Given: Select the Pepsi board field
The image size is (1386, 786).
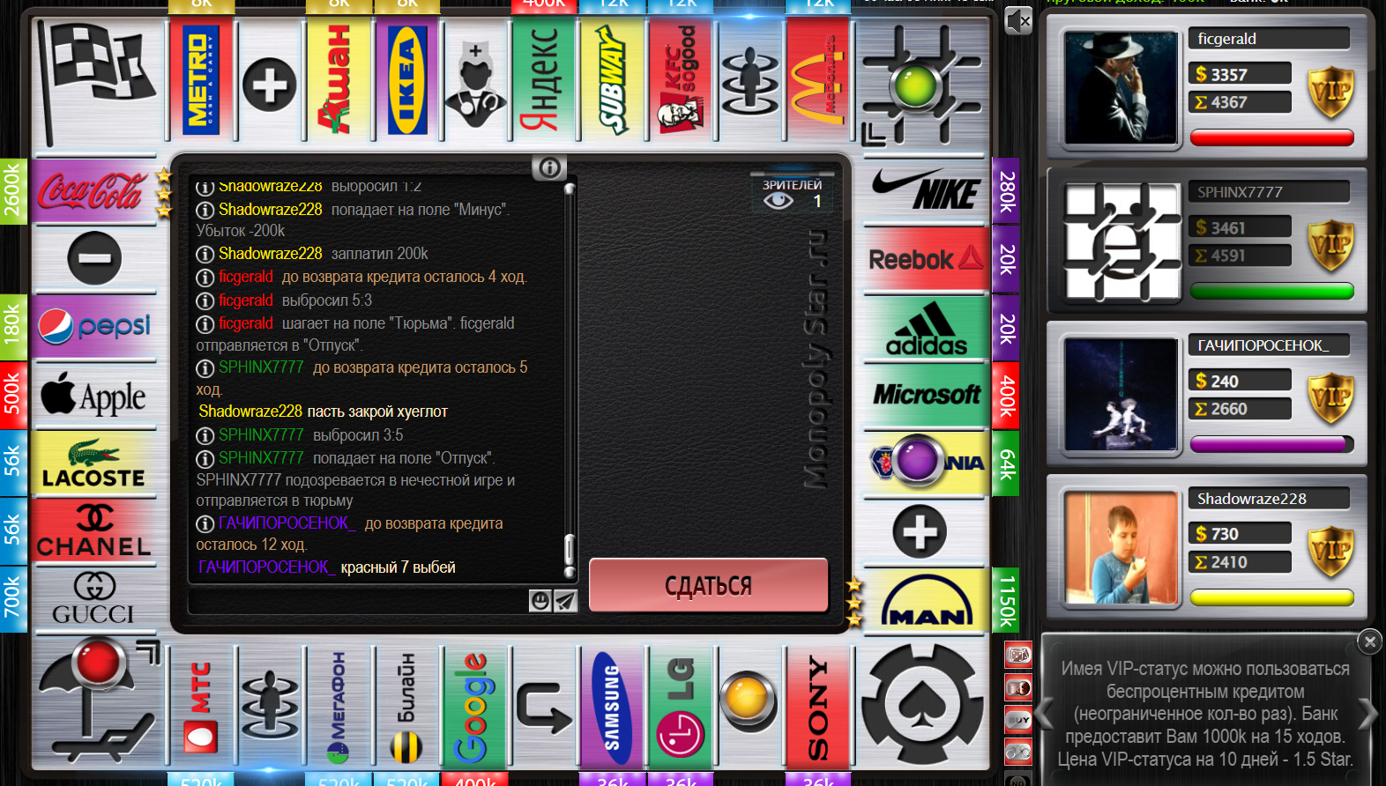Looking at the screenshot, I should (x=93, y=326).
